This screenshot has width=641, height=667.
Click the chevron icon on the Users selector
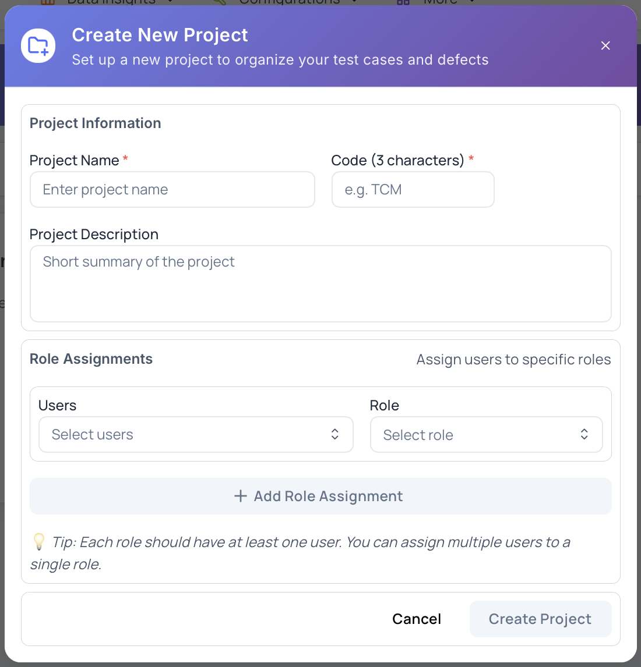click(335, 434)
